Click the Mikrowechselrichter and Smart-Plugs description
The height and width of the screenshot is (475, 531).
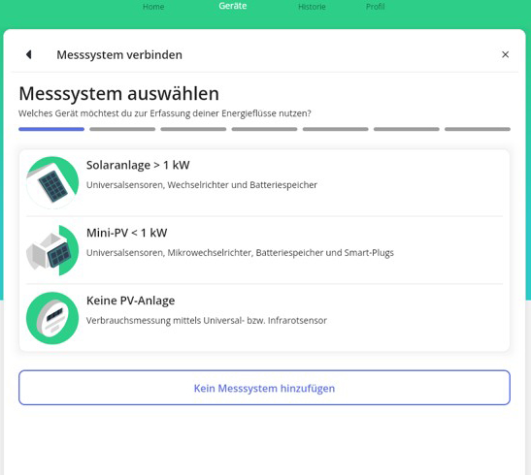coord(240,253)
